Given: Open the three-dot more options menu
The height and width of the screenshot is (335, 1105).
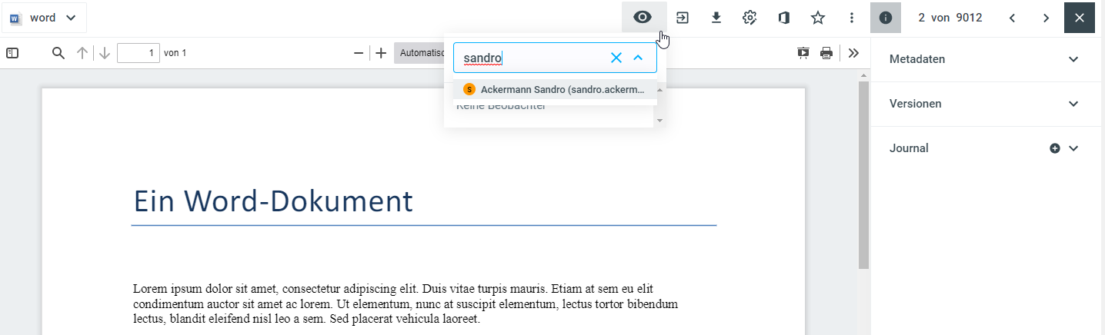Looking at the screenshot, I should tap(852, 18).
